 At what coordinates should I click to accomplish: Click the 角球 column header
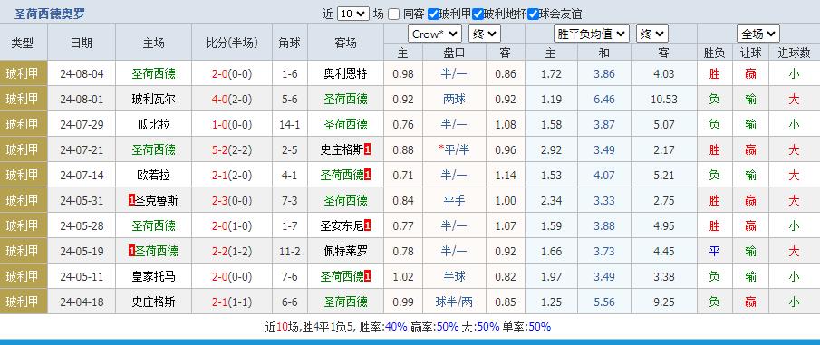pyautogui.click(x=290, y=43)
